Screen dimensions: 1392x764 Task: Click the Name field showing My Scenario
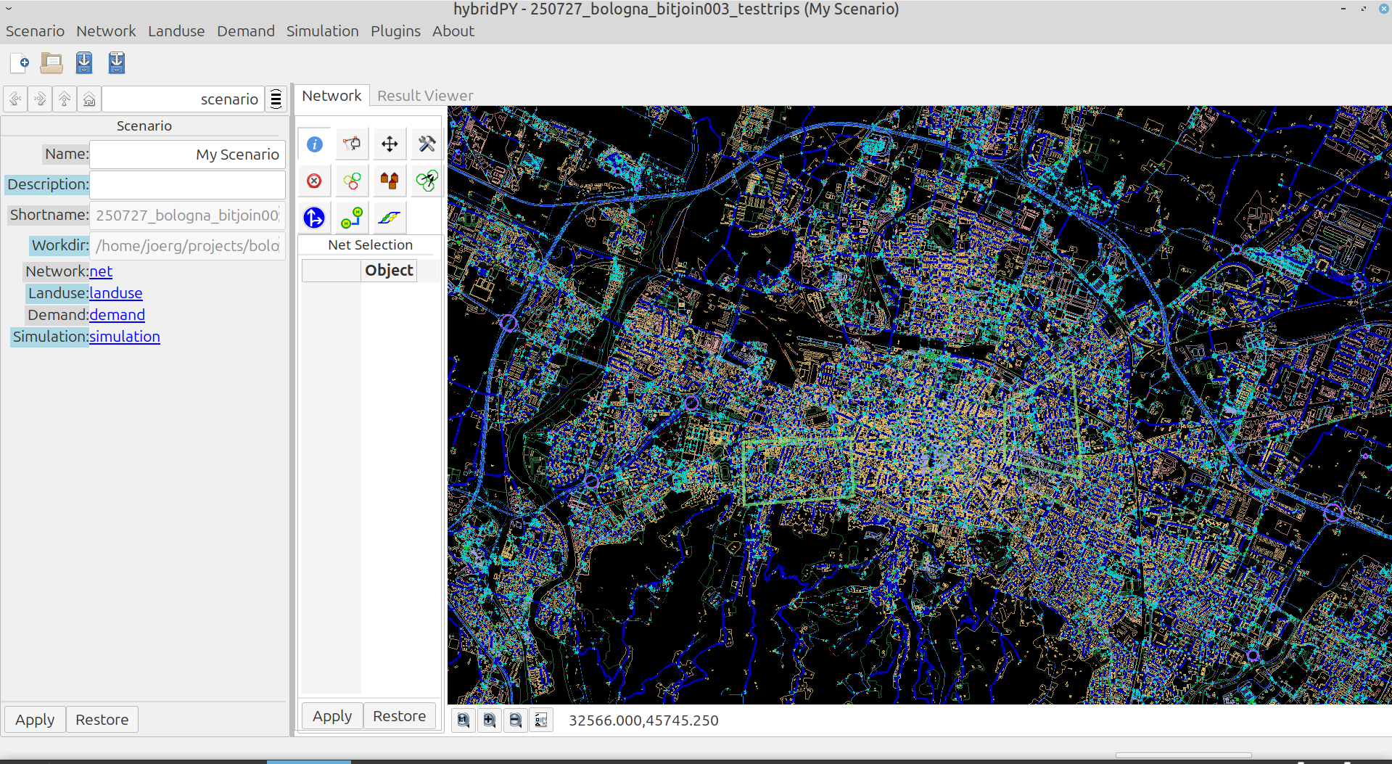click(187, 155)
